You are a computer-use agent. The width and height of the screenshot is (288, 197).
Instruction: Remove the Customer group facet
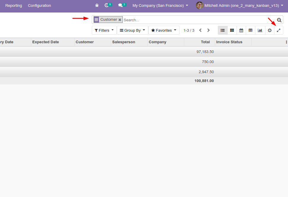[120, 20]
